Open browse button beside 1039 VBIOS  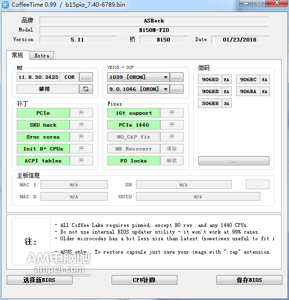tap(176, 77)
